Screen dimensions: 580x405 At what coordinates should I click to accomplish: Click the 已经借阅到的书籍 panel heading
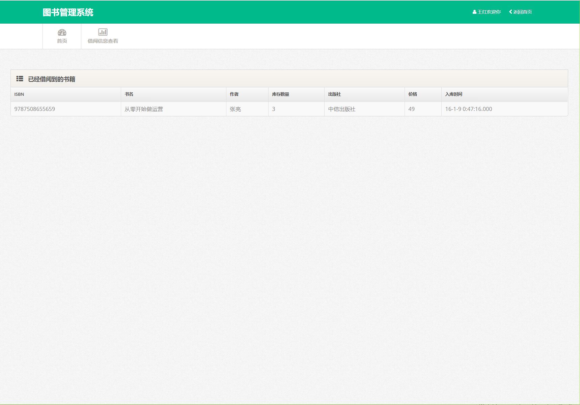click(52, 79)
